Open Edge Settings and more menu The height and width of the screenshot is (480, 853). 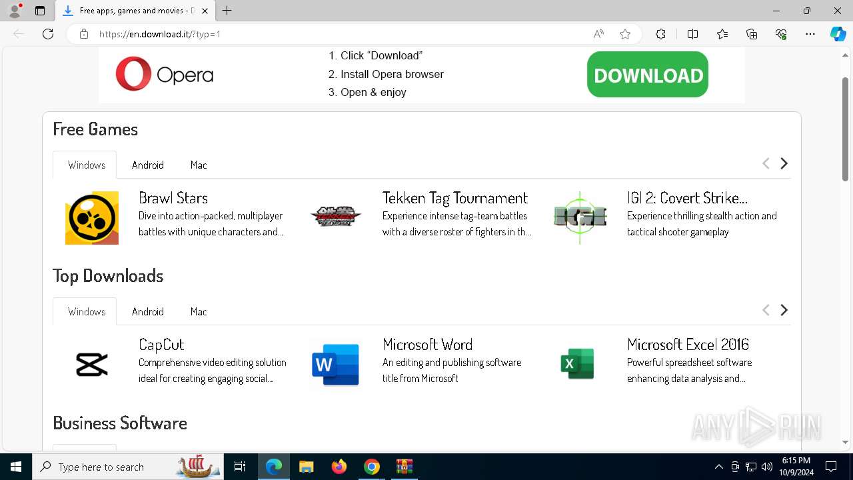(x=810, y=34)
